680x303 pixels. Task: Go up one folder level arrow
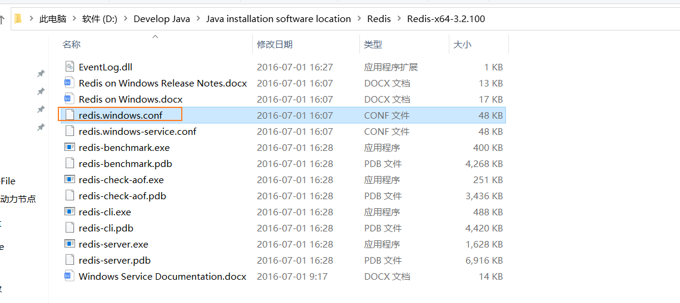(x=2, y=19)
